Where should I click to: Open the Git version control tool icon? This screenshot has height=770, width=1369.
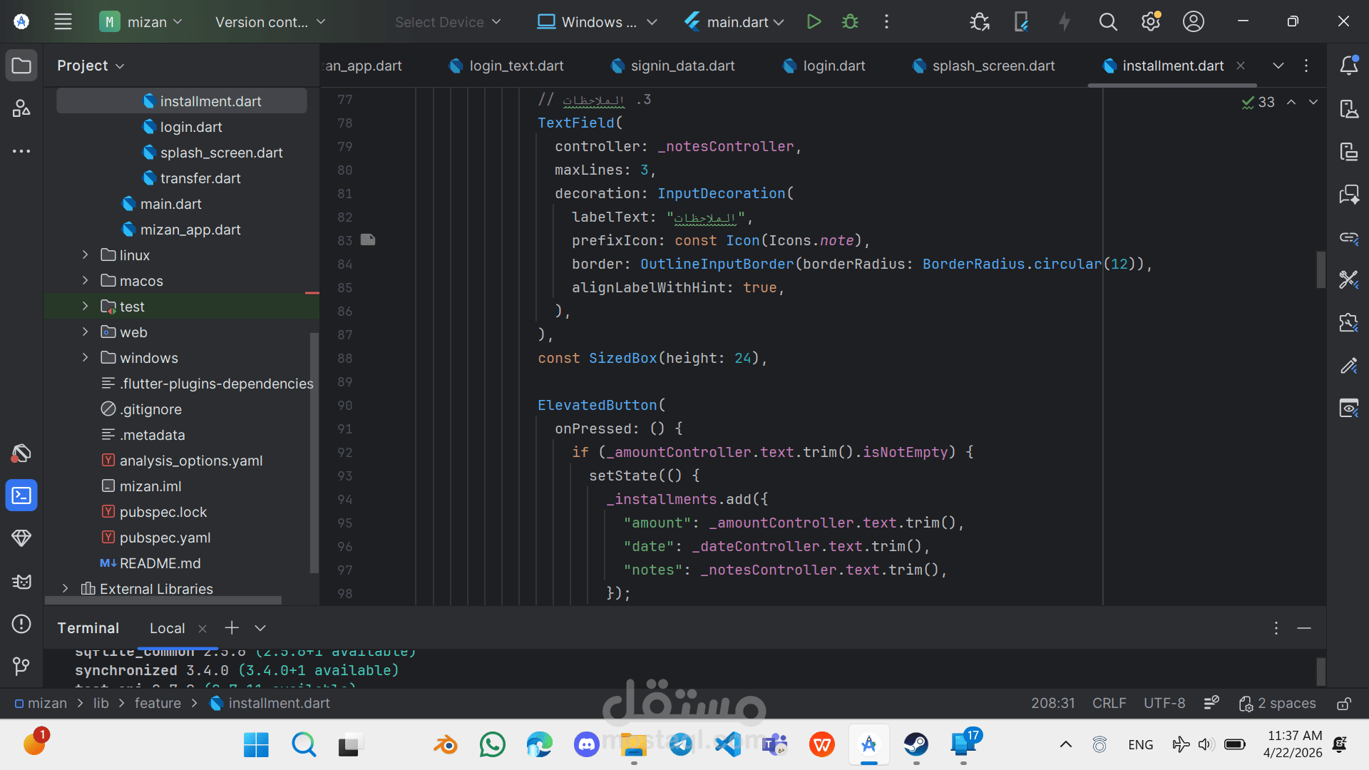click(x=21, y=666)
